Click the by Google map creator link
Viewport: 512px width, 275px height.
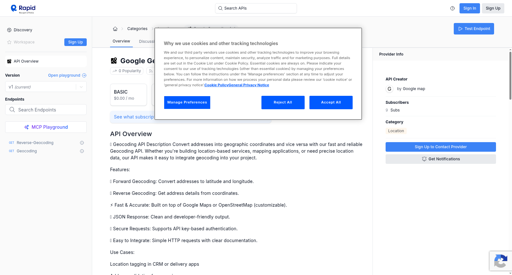411,89
